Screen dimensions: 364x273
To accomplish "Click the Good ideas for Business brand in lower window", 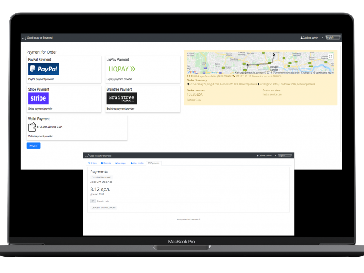I will (98, 156).
